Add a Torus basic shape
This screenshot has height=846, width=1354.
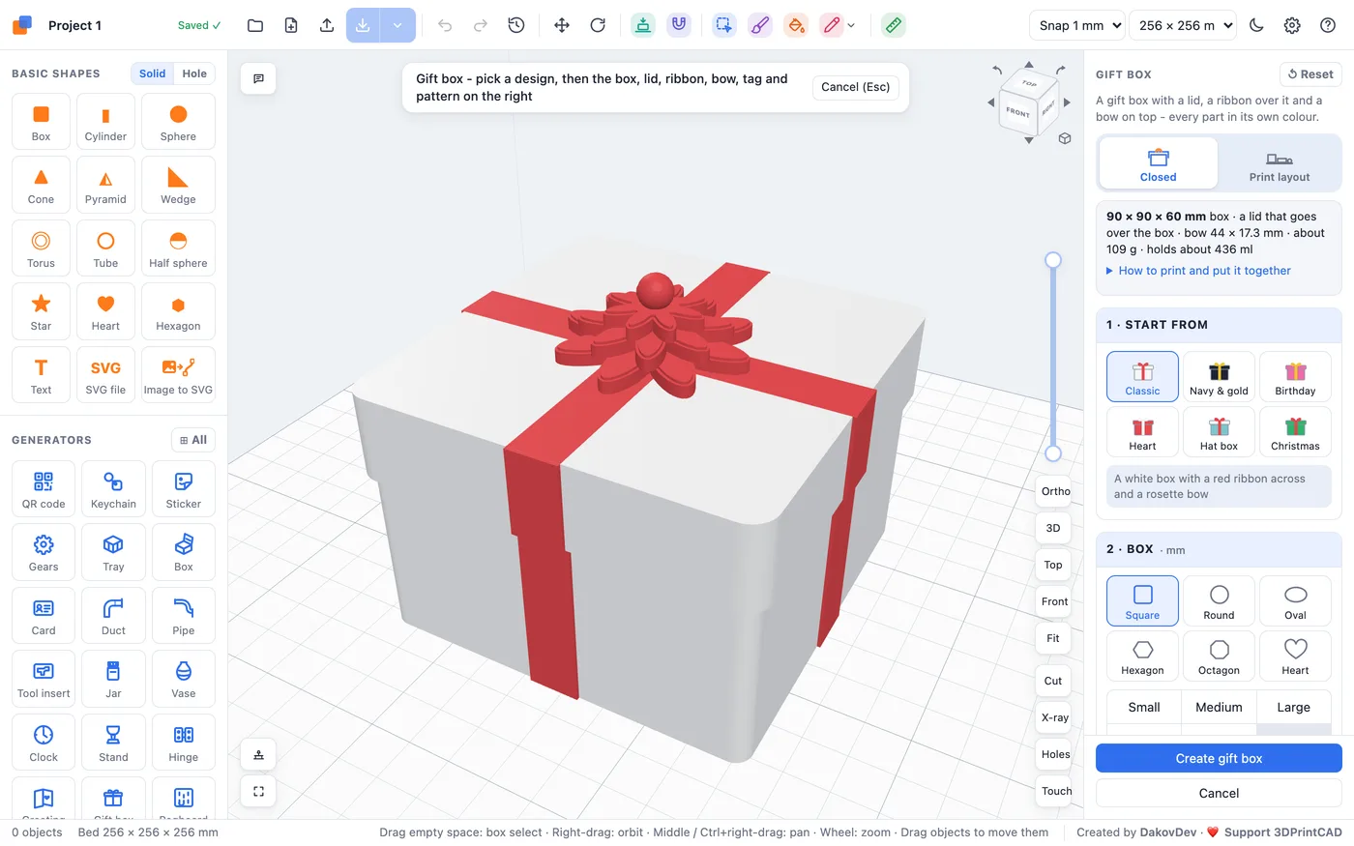[41, 249]
